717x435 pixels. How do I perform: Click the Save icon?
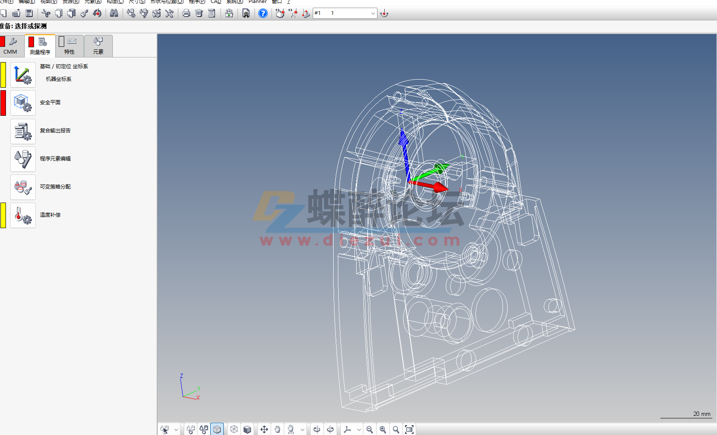click(x=29, y=13)
